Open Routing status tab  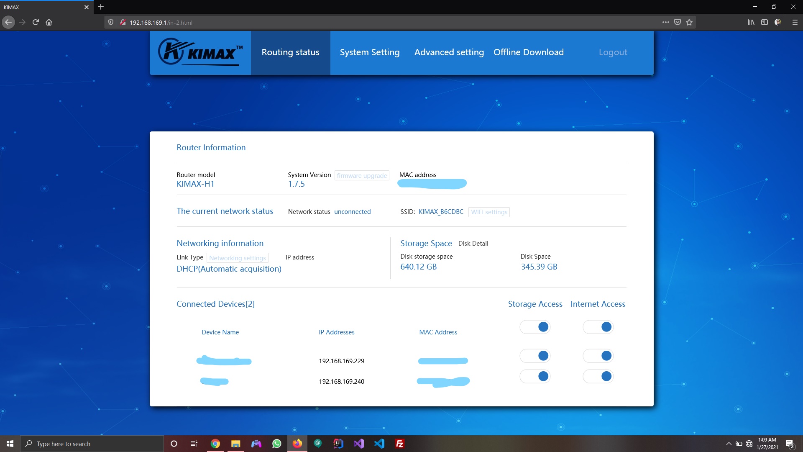click(291, 53)
